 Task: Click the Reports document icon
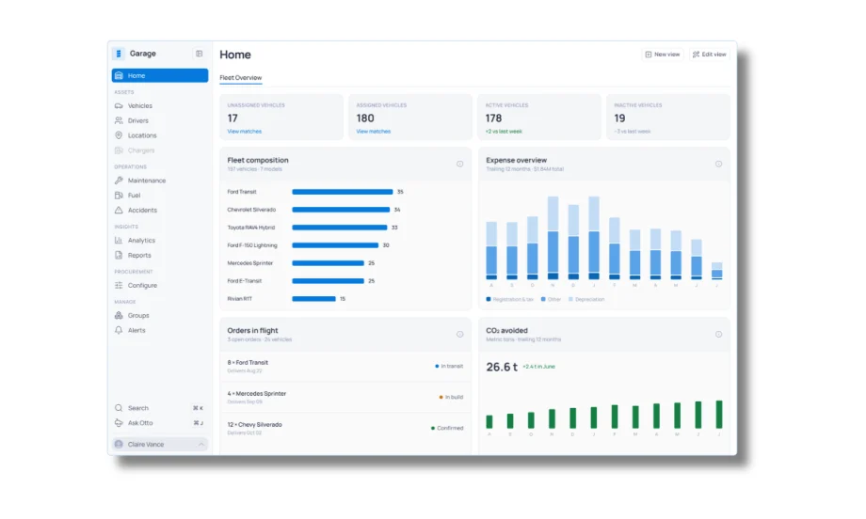click(x=119, y=256)
